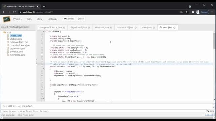Open a new browser tab
Image resolution: width=216 pixels, height=121 pixels.
(44, 6)
